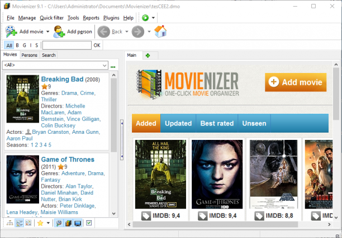Viewport: 342px width, 238px height.
Task: Click the Back arrow button
Action: click(x=103, y=32)
